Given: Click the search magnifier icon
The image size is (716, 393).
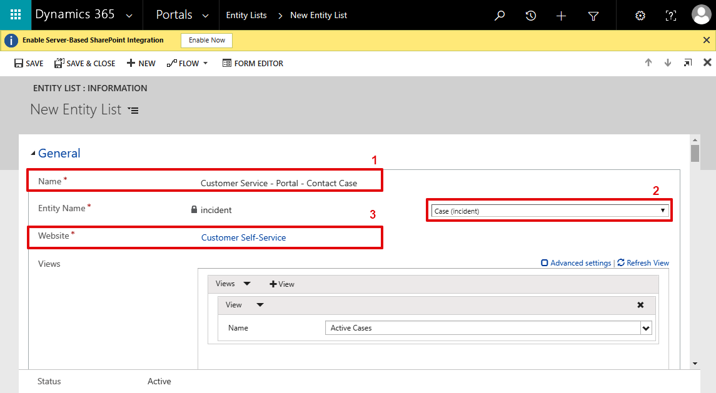Looking at the screenshot, I should (500, 16).
